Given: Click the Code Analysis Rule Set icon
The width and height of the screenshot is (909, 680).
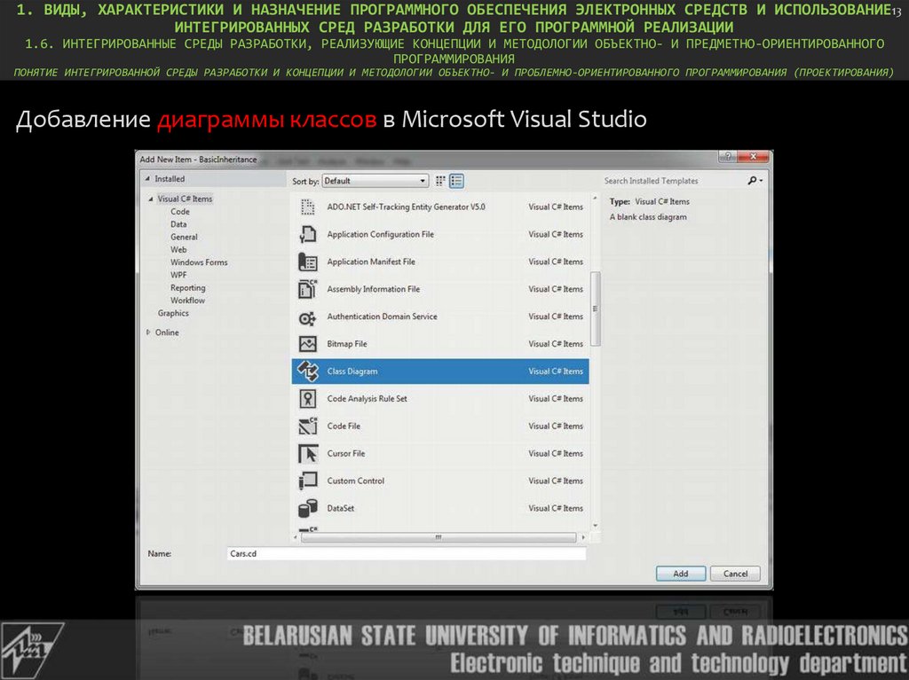Looking at the screenshot, I should pyautogui.click(x=308, y=398).
